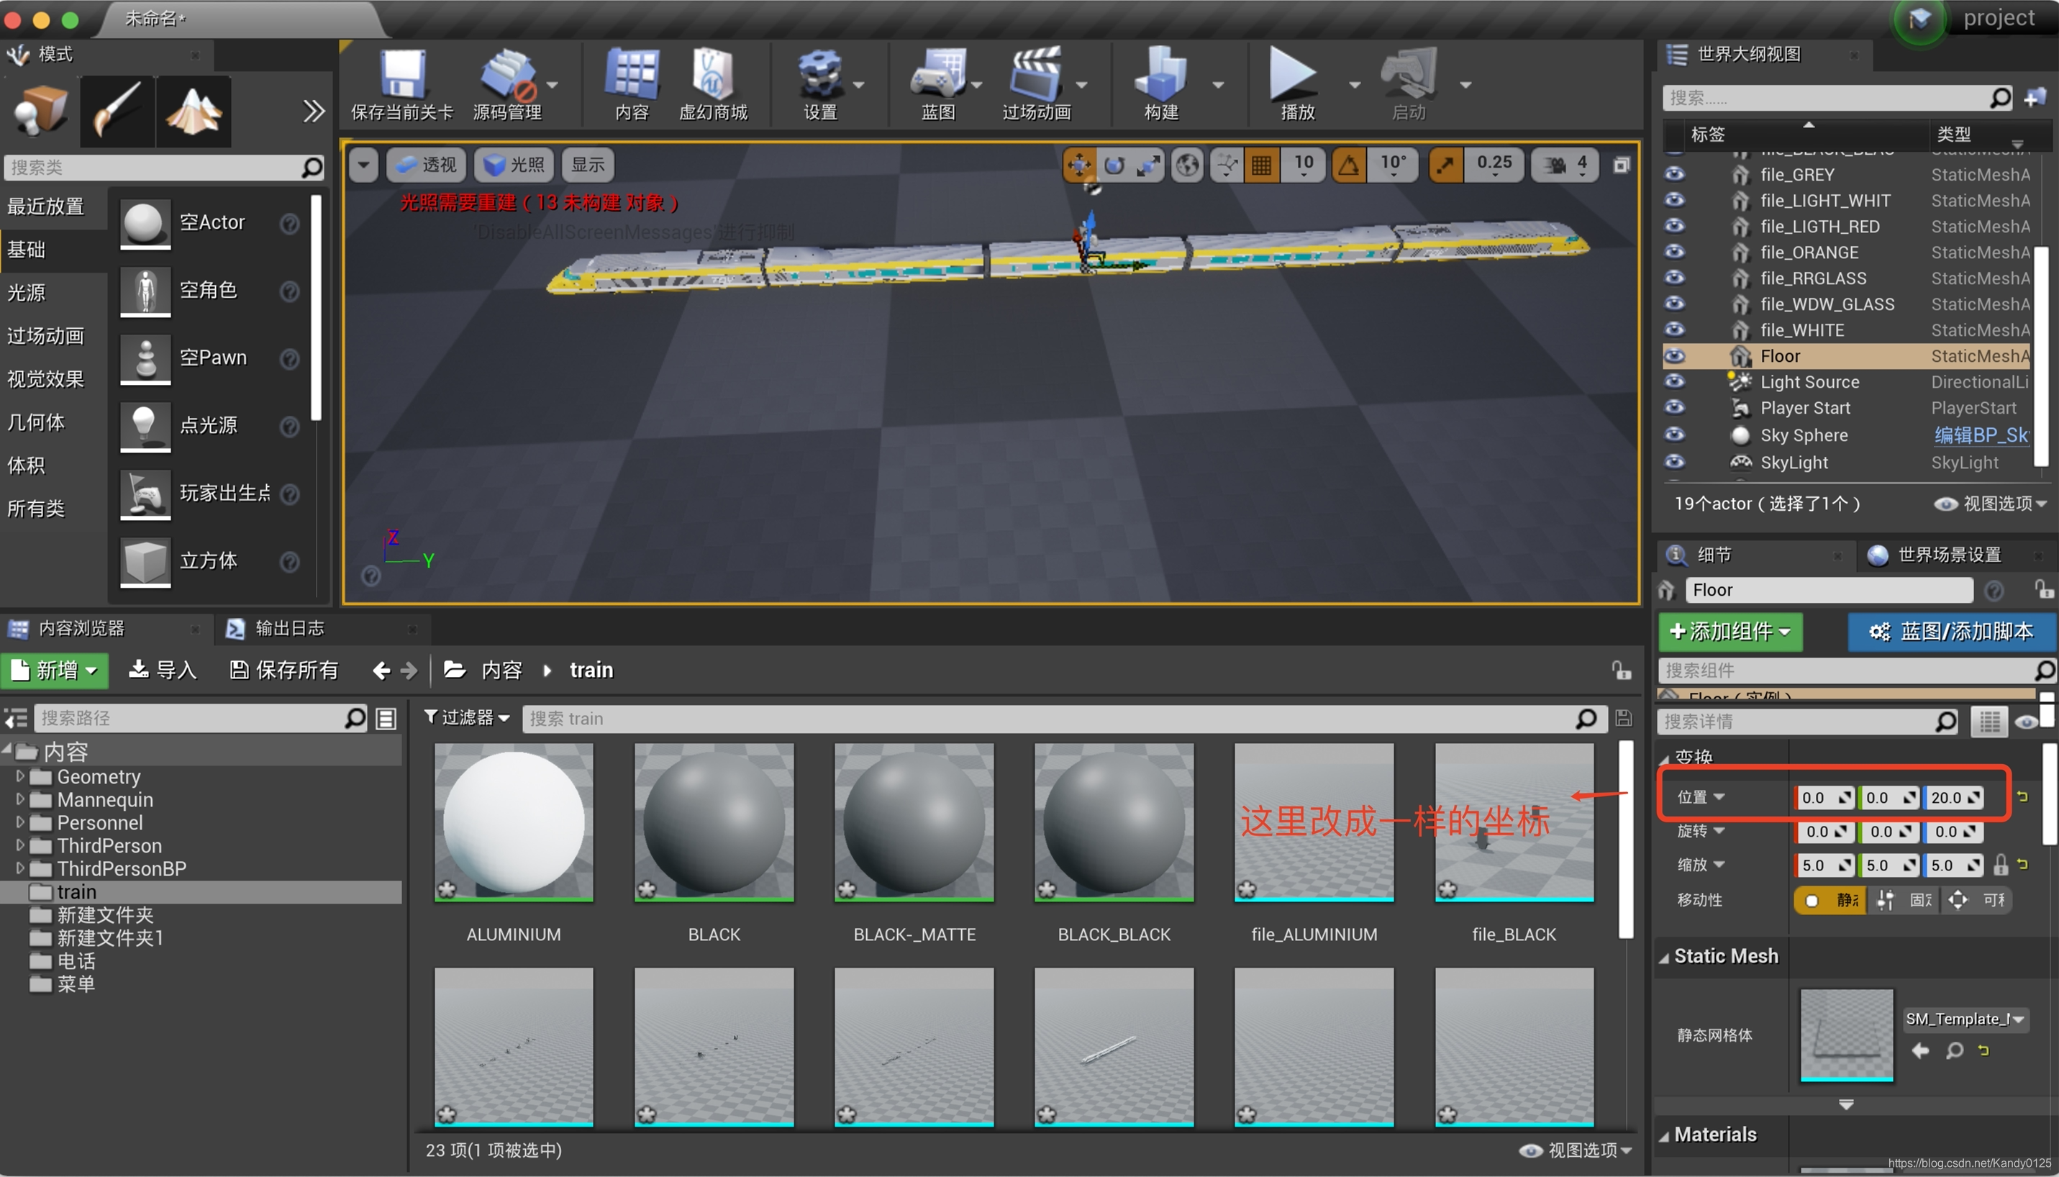Image resolution: width=2059 pixels, height=1177 pixels.
Task: Hide Light Source via eye icon
Action: coord(1674,381)
